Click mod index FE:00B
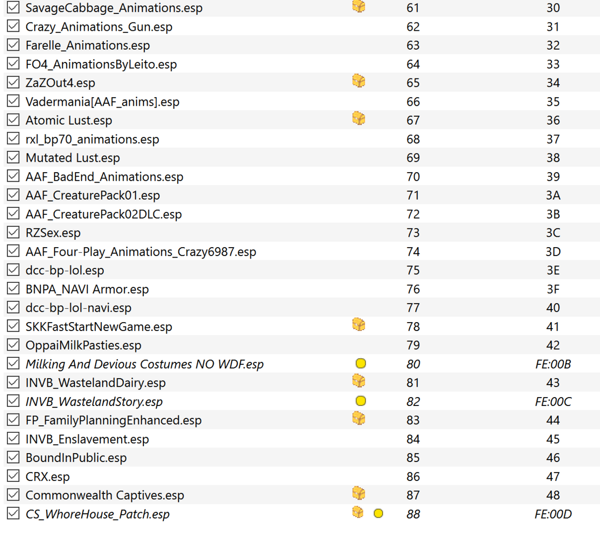This screenshot has height=536, width=600. [x=553, y=364]
